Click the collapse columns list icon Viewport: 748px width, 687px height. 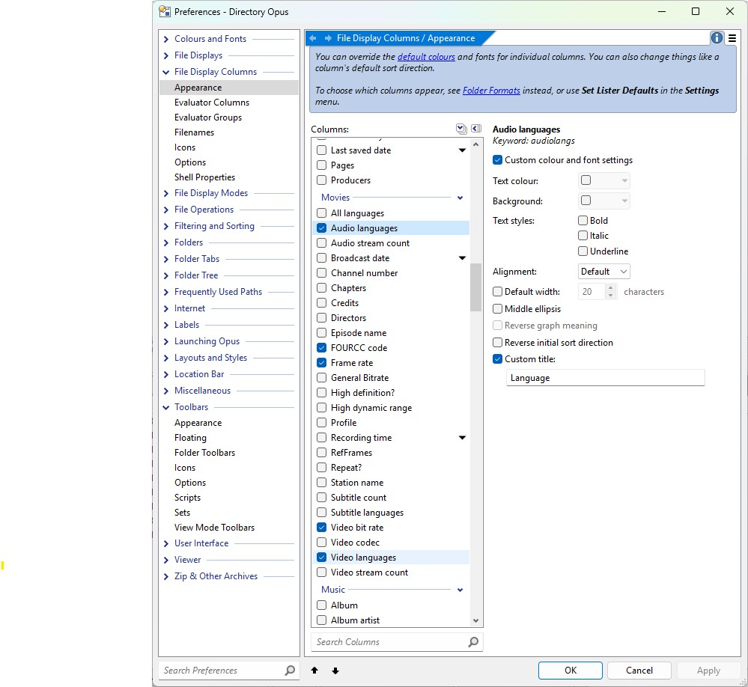tap(476, 129)
